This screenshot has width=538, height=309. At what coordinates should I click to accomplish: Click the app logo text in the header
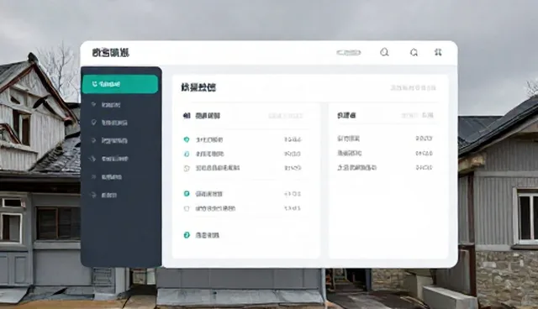point(111,53)
